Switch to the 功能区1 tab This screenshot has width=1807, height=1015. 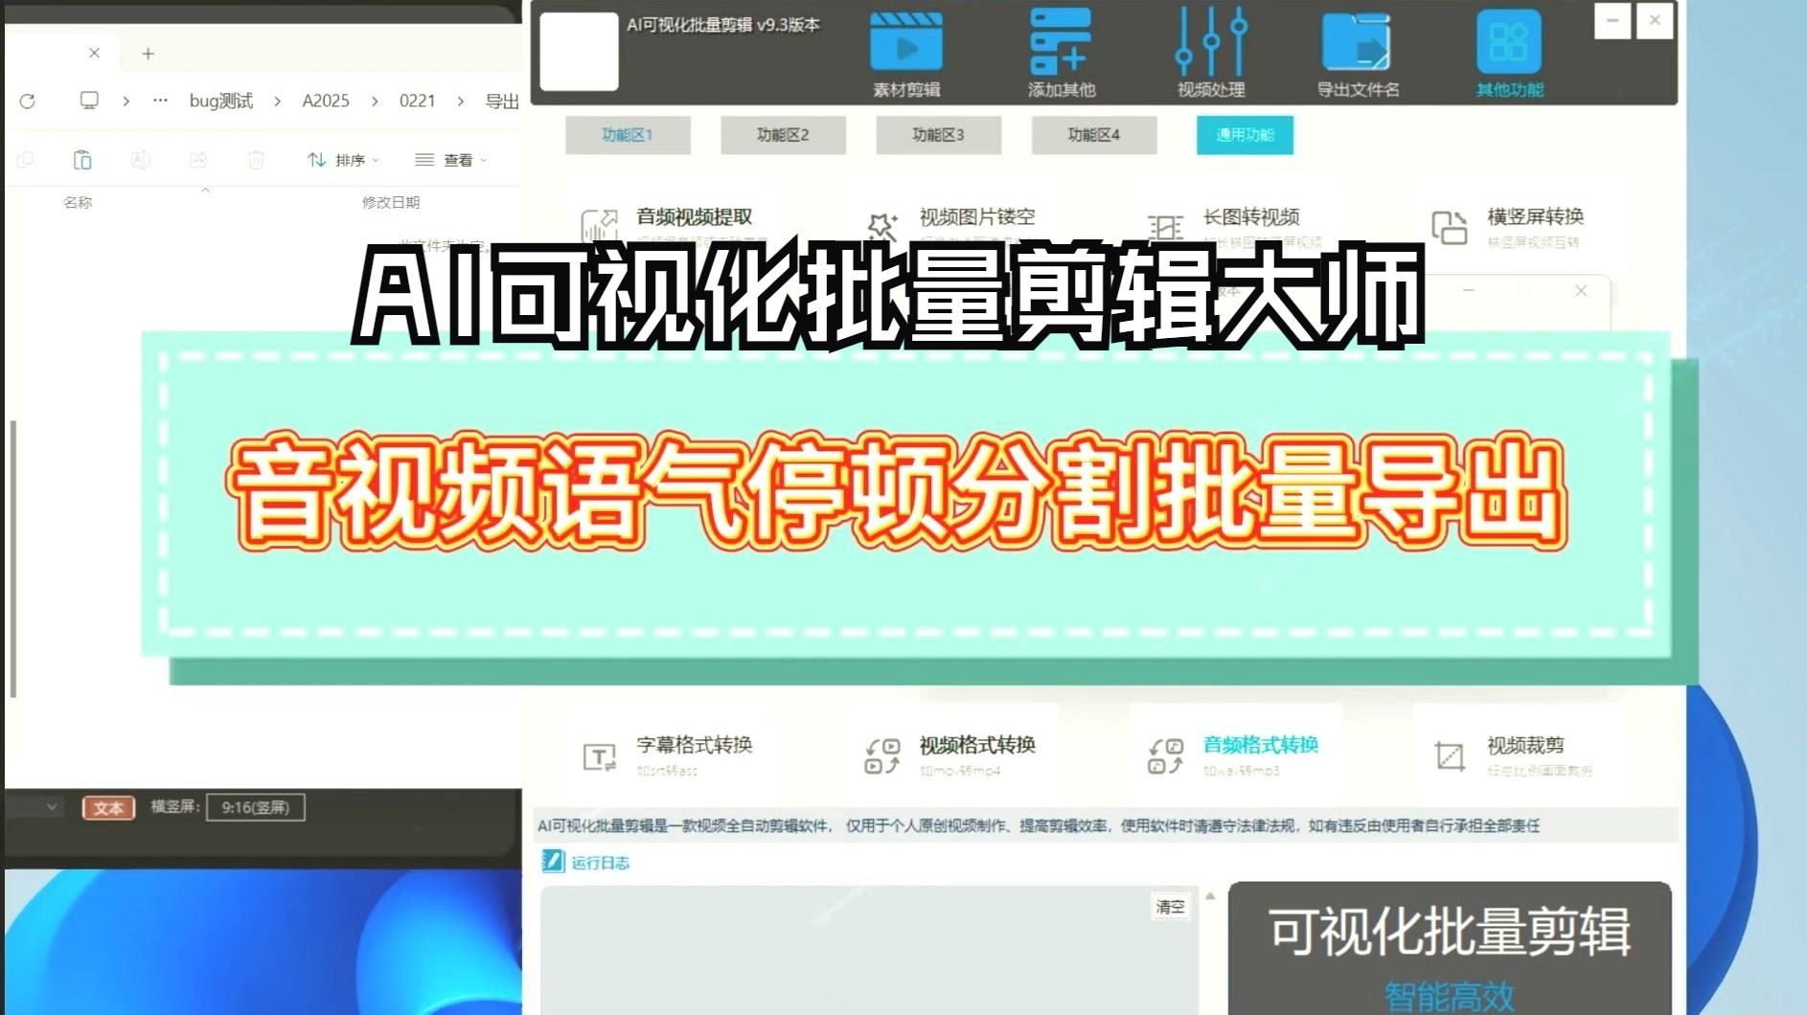tap(628, 135)
